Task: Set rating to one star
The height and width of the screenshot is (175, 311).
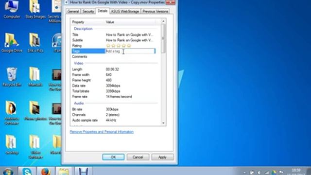Action: coord(108,46)
